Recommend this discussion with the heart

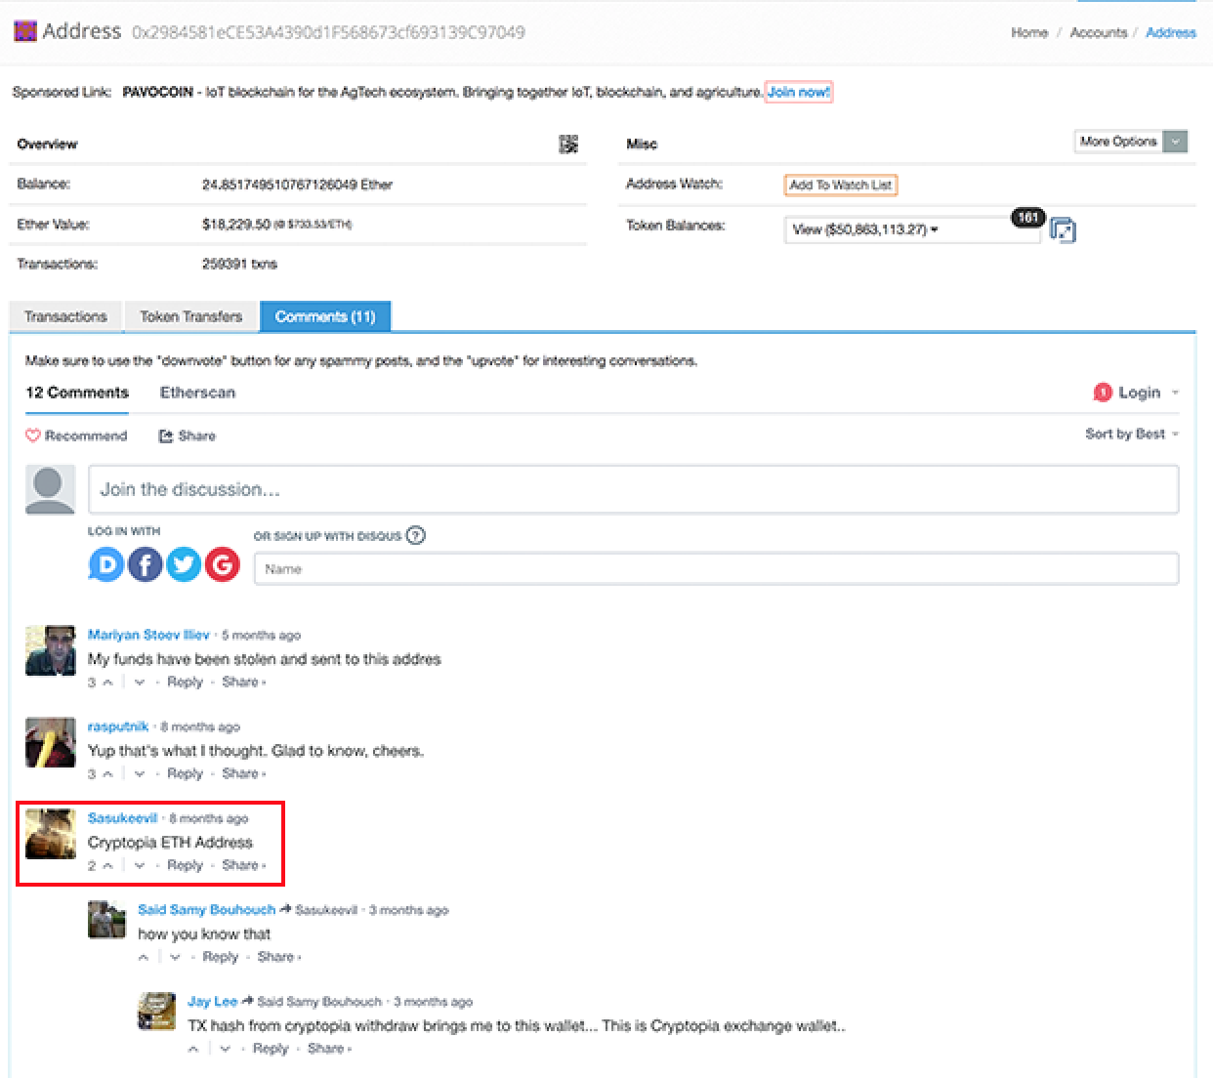tap(76, 435)
